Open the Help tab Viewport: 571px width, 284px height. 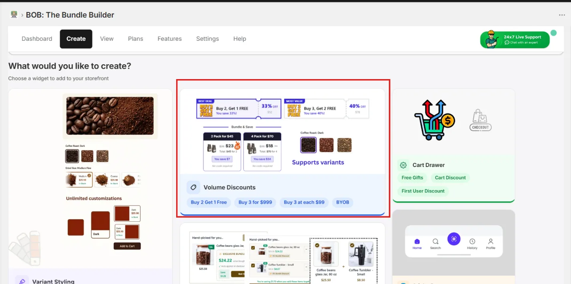[x=240, y=39]
